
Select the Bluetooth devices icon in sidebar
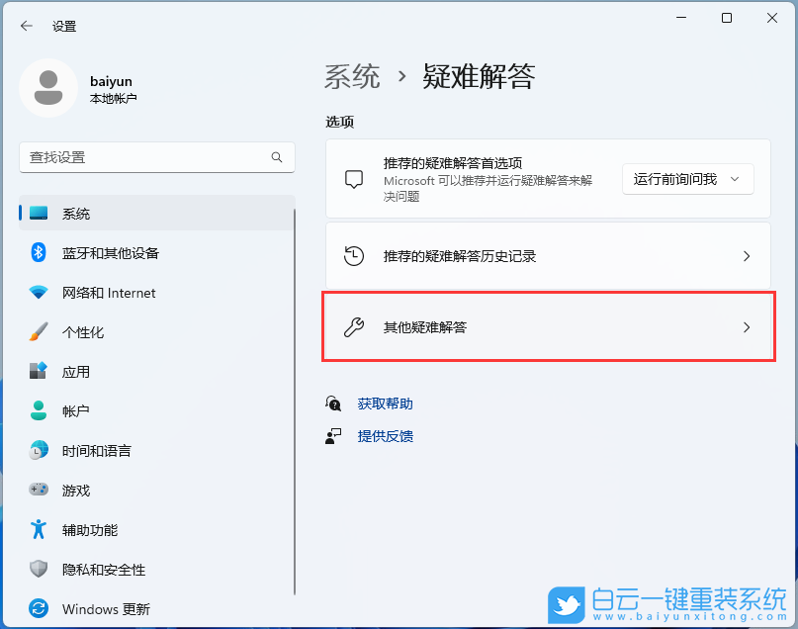pyautogui.click(x=37, y=253)
